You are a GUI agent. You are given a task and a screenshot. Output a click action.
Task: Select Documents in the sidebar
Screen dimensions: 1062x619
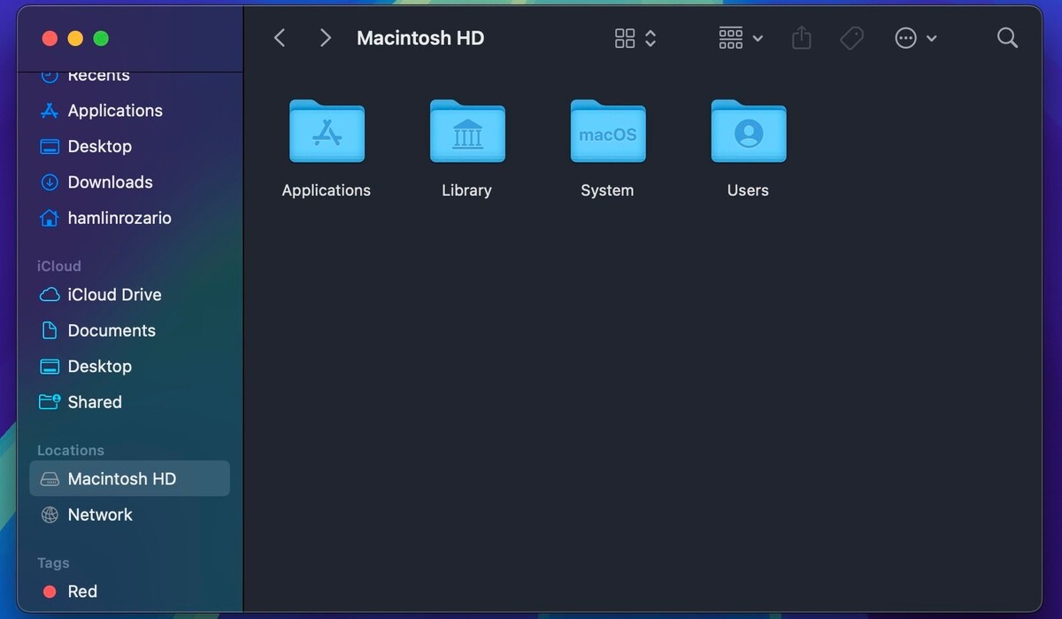(x=129, y=330)
